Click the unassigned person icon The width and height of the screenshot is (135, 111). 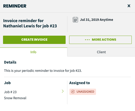(x=73, y=92)
